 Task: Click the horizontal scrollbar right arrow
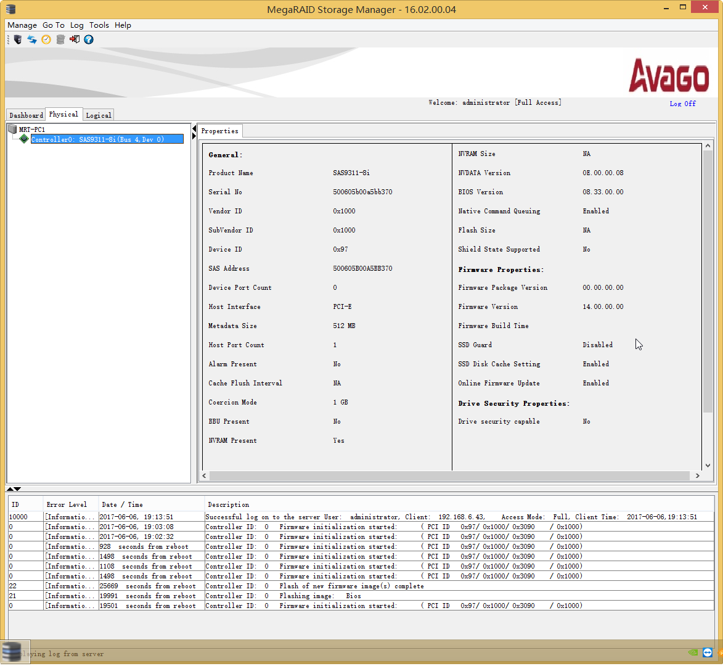tap(697, 475)
